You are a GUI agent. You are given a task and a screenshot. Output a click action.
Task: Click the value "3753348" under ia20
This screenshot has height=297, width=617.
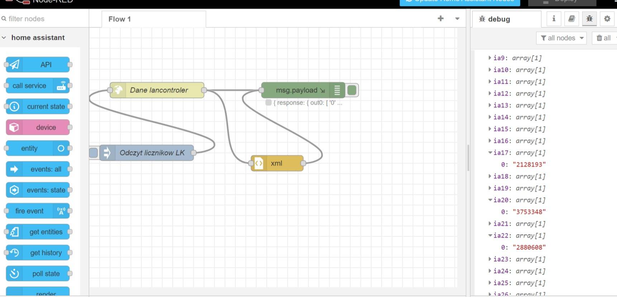[529, 212]
